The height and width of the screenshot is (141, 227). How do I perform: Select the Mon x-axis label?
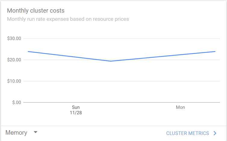[180, 107]
